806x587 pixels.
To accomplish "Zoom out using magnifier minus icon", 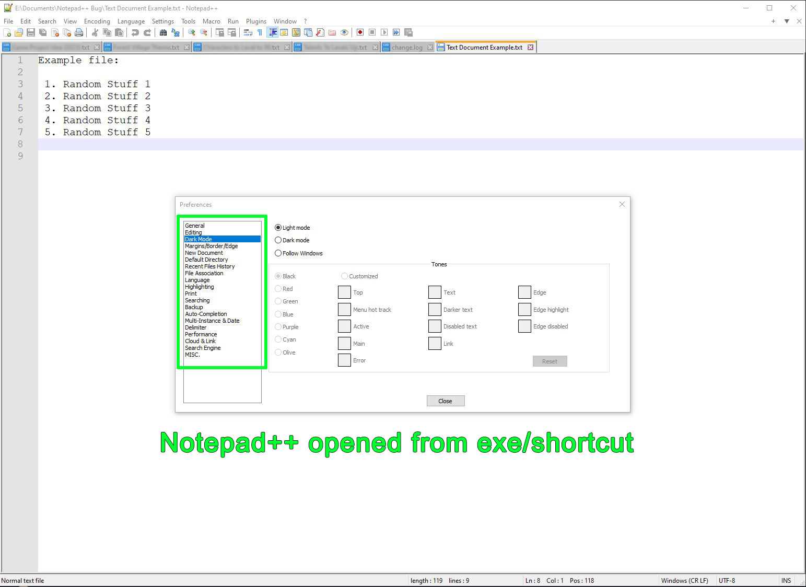I will (x=204, y=32).
